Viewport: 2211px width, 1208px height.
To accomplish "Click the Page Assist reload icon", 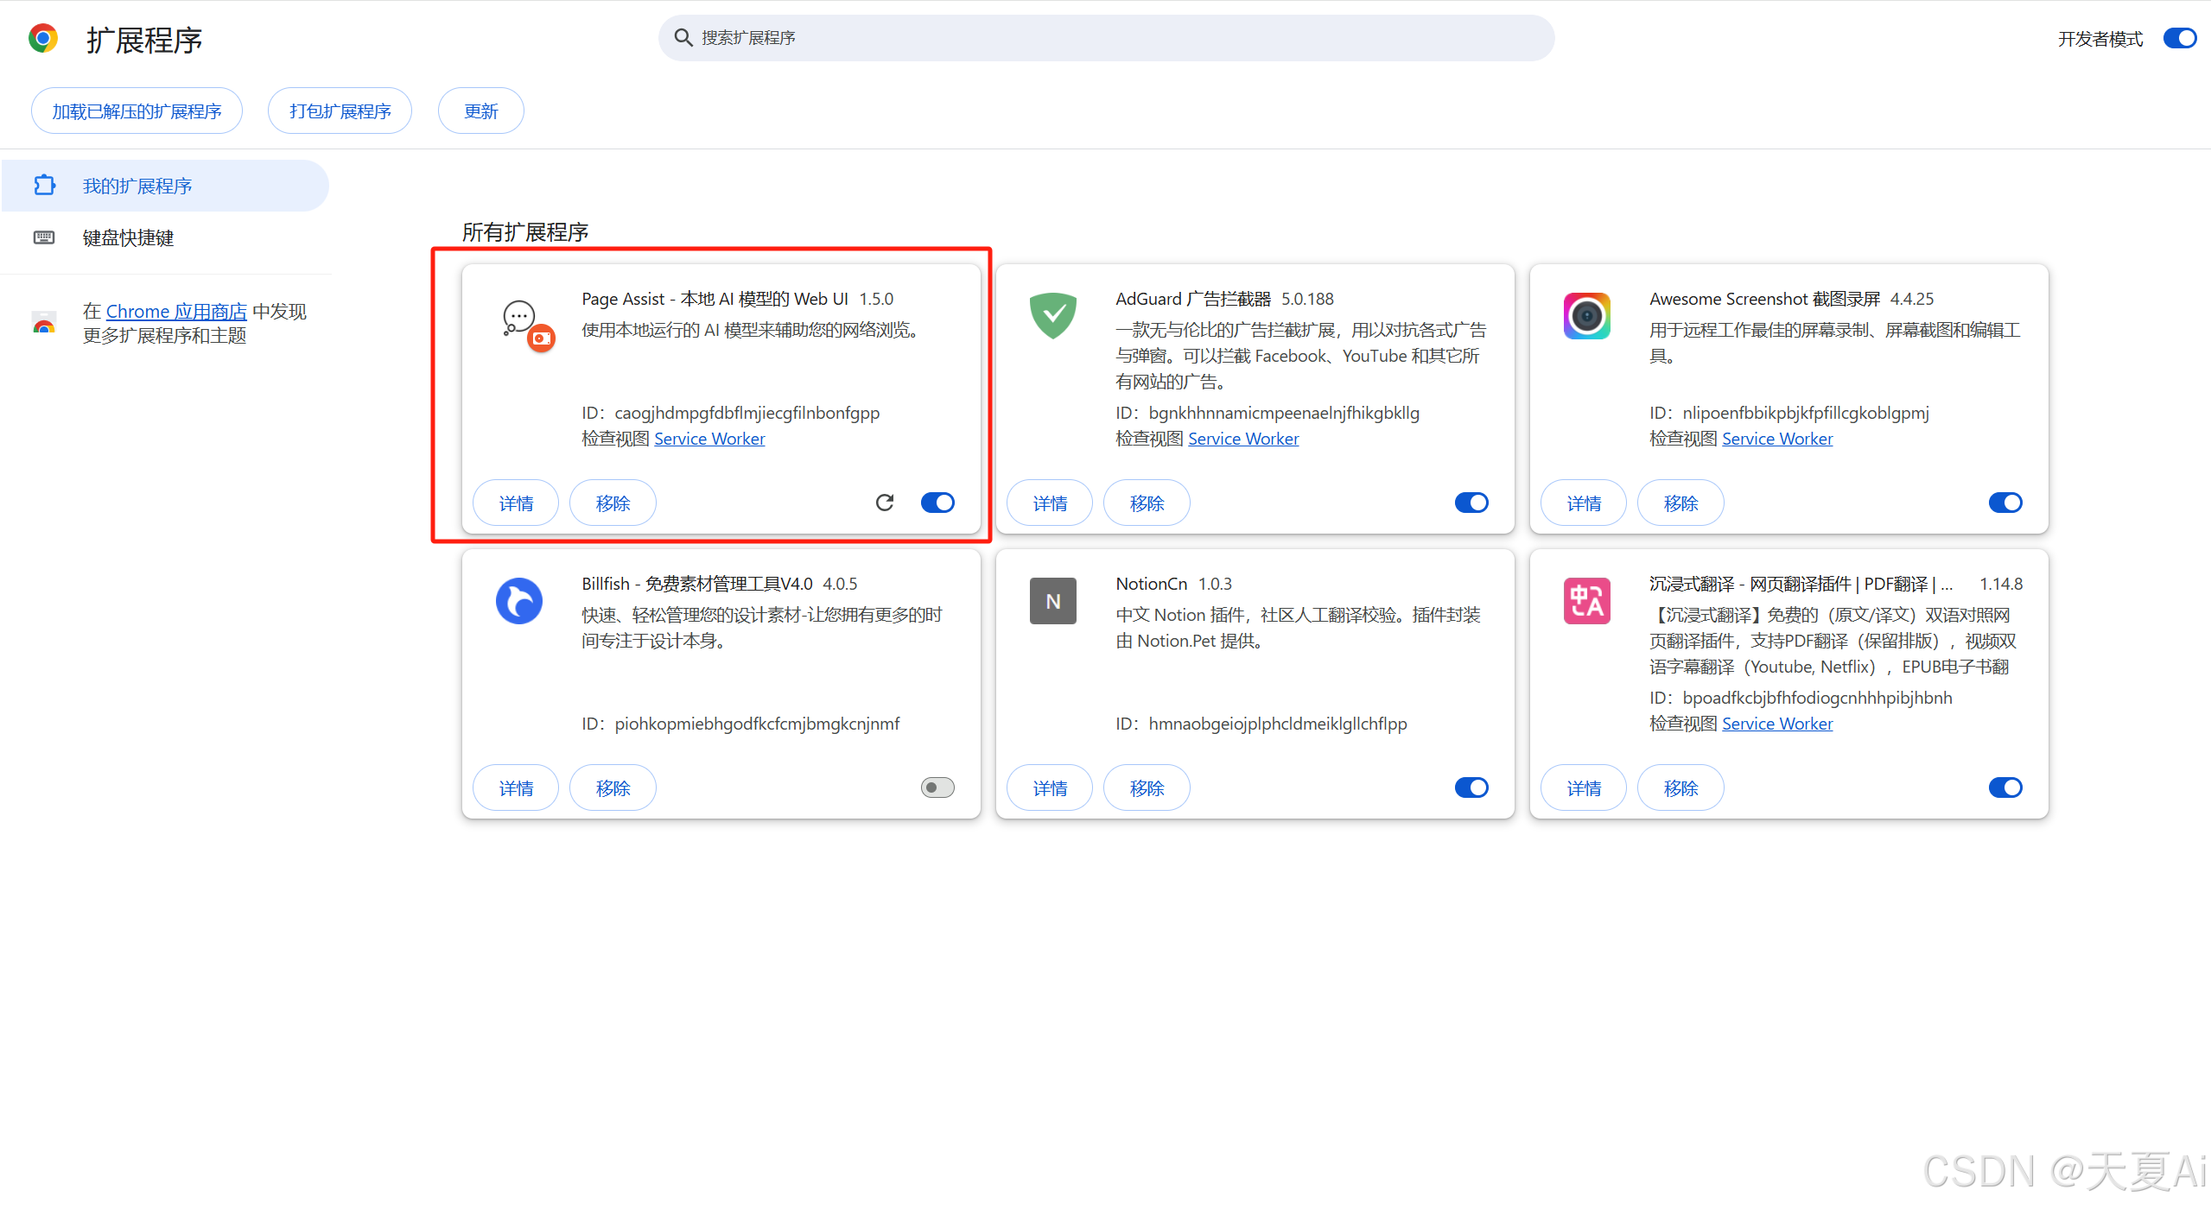I will 884,503.
